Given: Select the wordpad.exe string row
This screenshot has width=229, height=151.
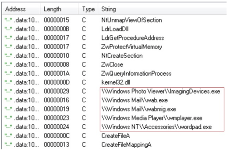Looking at the screenshot, I should tap(156, 127).
